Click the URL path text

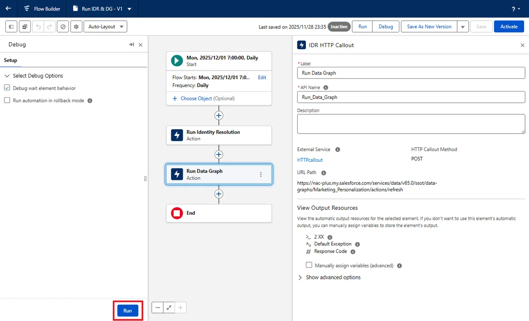tap(367, 186)
